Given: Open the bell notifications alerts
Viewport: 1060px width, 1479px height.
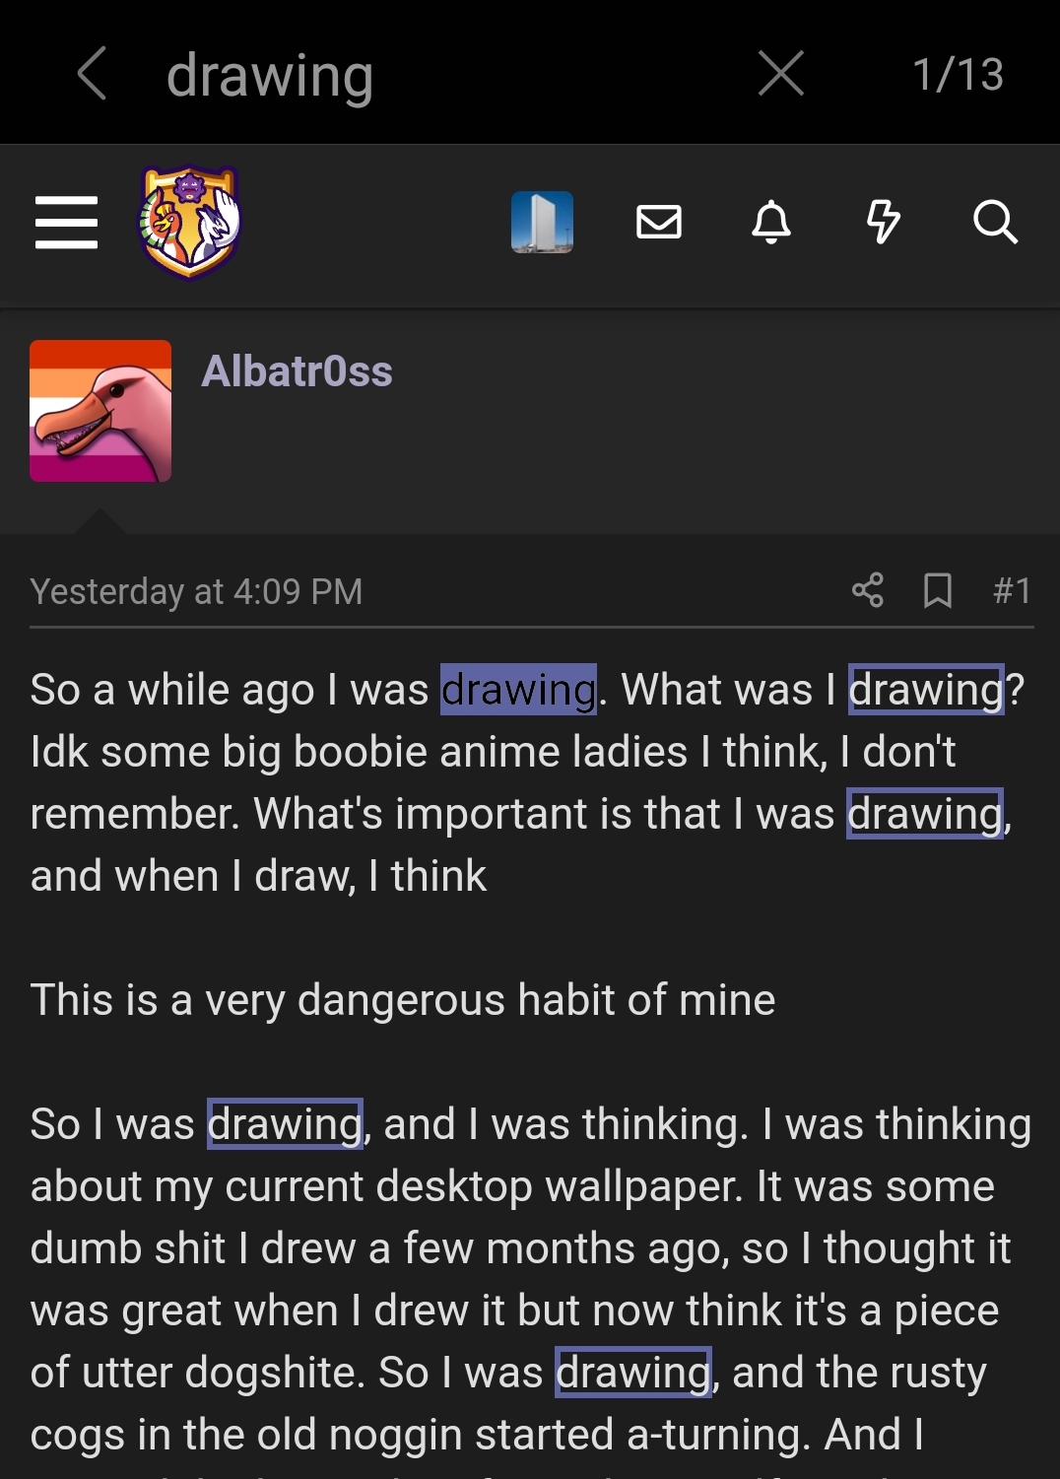Looking at the screenshot, I should point(771,222).
